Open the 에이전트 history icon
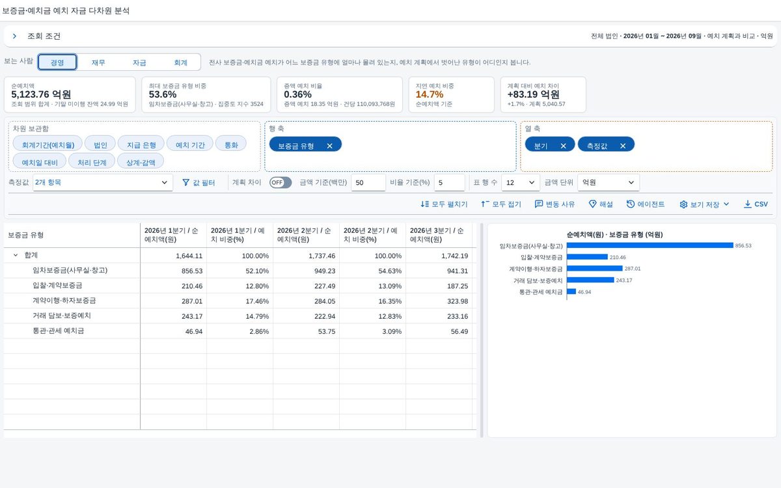Image resolution: width=781 pixels, height=488 pixels. click(631, 204)
